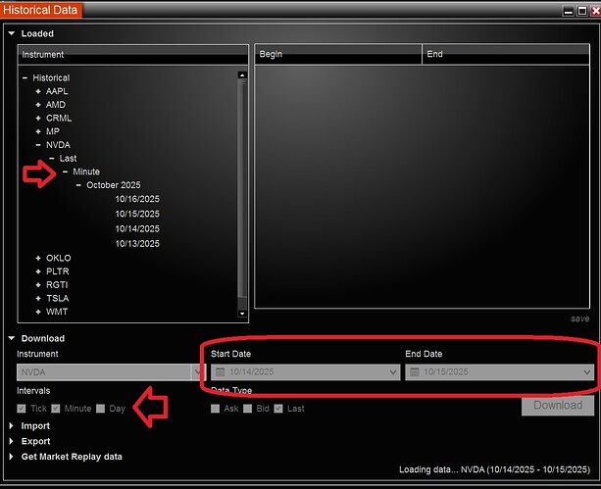Viewport: 601px width, 489px height.
Task: Click the End Date calendar icon
Action: tap(415, 372)
